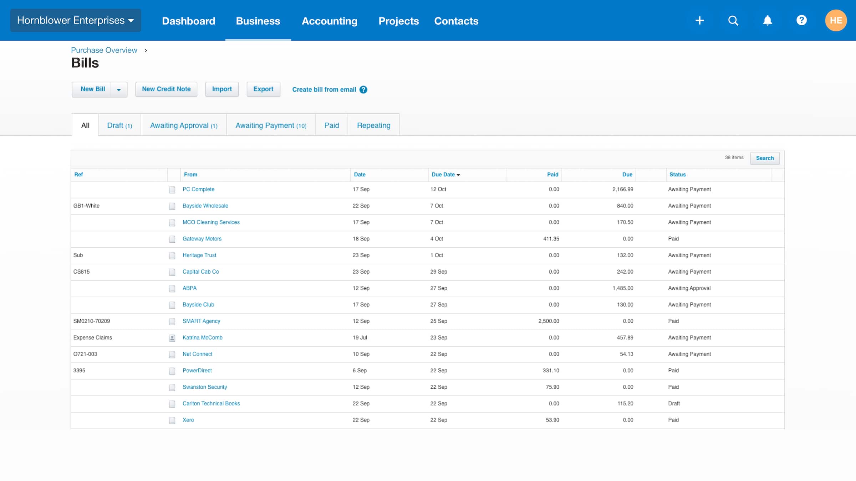Open the Accounting menu
The image size is (856, 481).
point(329,21)
